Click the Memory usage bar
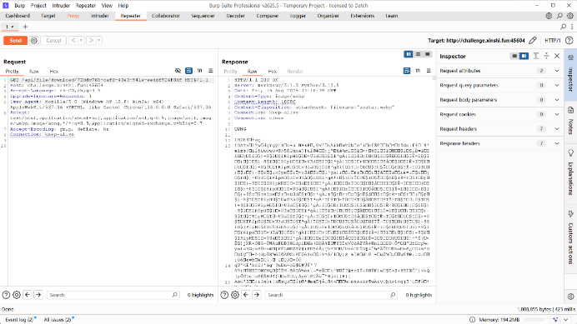Image resolution: width=577 pixels, height=324 pixels. [x=534, y=320]
